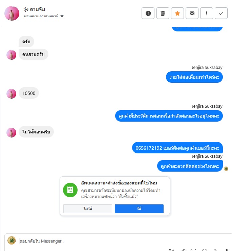
Task: Click the ไม่ใช่ button
Action: 88,208
